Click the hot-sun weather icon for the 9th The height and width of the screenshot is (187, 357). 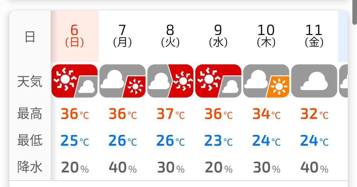click(x=218, y=81)
